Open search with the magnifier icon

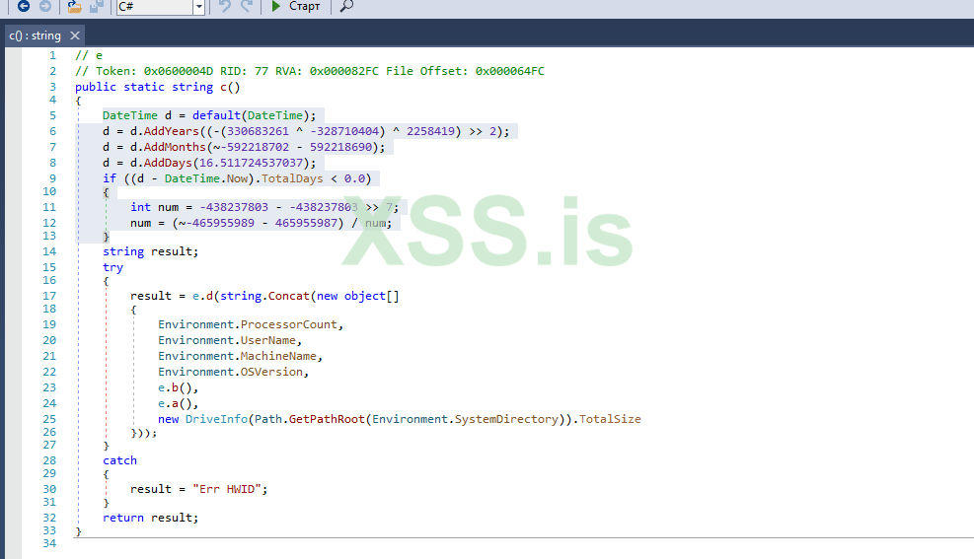click(x=346, y=6)
